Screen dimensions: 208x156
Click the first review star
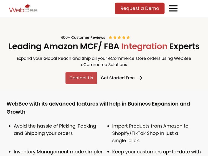(x=110, y=37)
